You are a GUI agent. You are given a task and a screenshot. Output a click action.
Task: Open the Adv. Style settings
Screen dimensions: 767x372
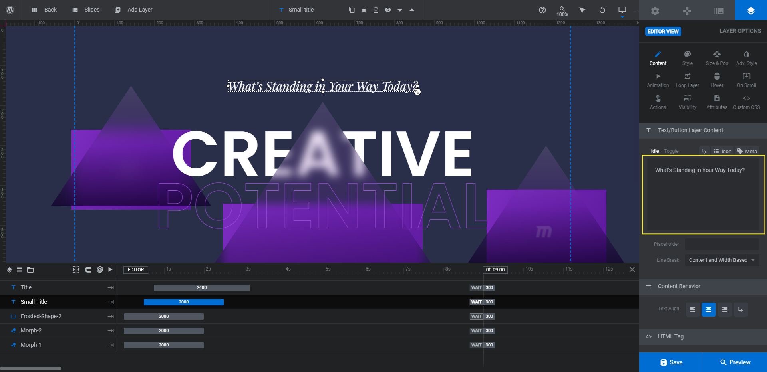[x=747, y=58]
